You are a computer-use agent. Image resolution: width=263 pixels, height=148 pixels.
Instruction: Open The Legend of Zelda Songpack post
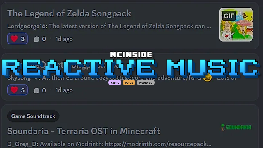coord(69,13)
